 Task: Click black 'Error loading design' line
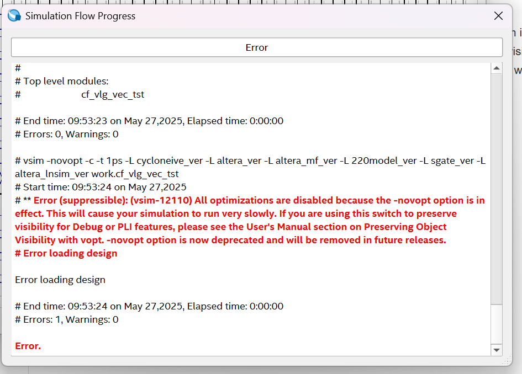tap(60, 280)
